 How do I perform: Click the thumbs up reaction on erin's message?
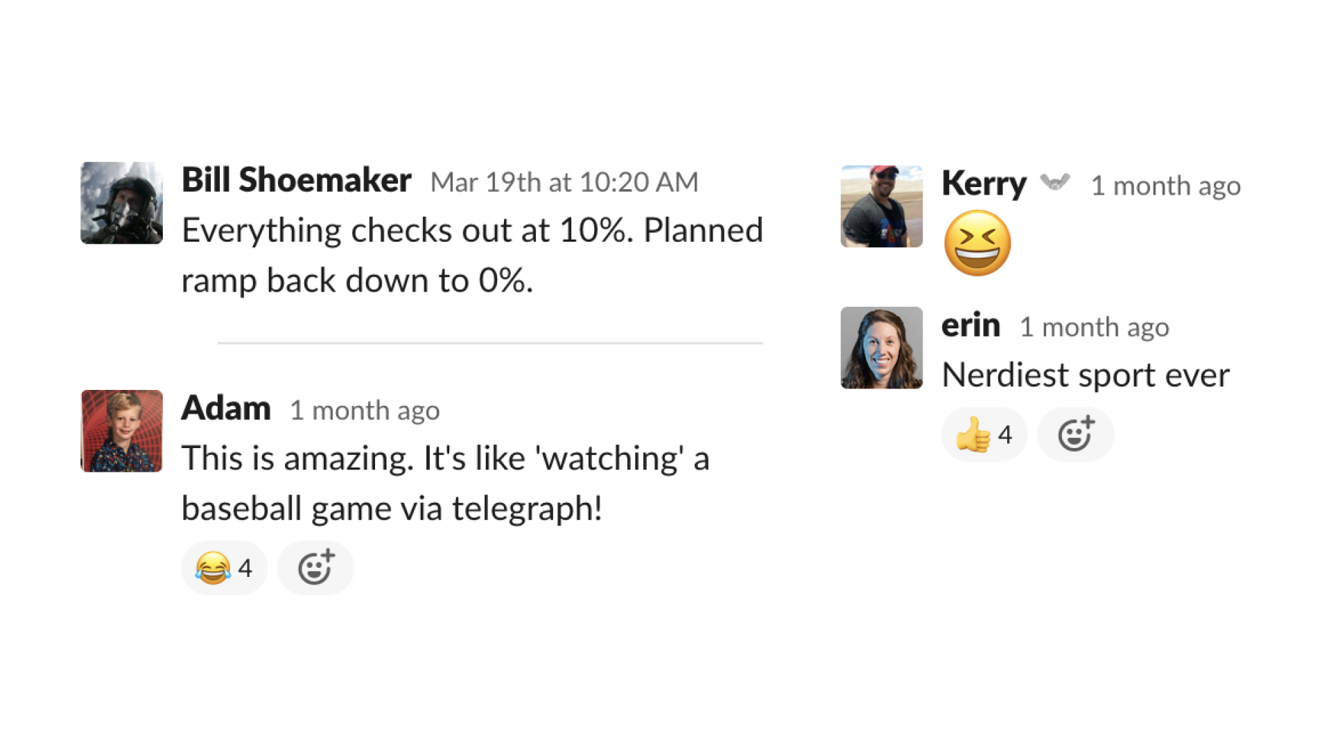click(x=984, y=435)
